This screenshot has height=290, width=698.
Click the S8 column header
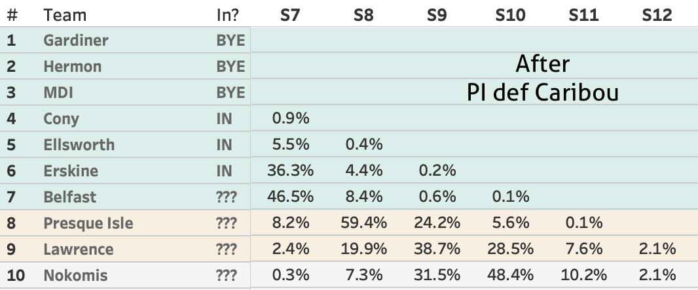coord(363,14)
